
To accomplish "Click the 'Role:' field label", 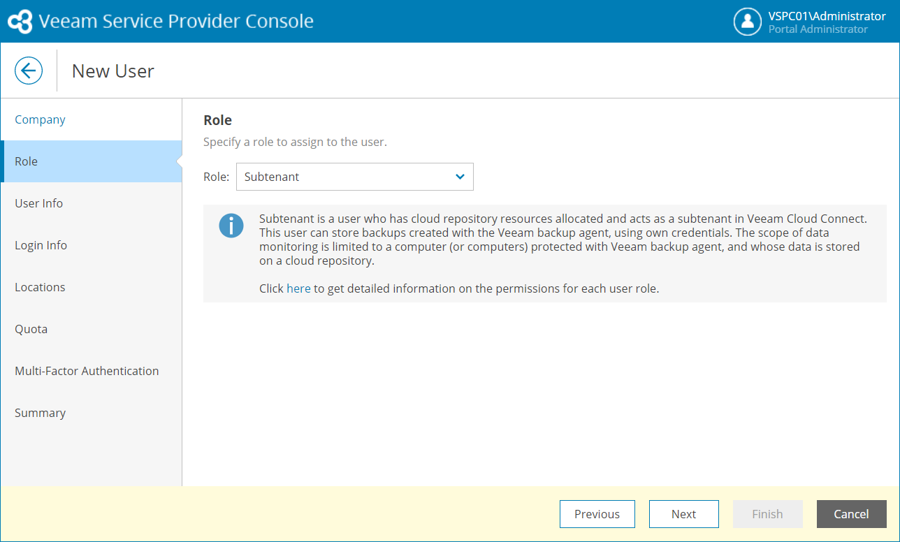I will [216, 177].
